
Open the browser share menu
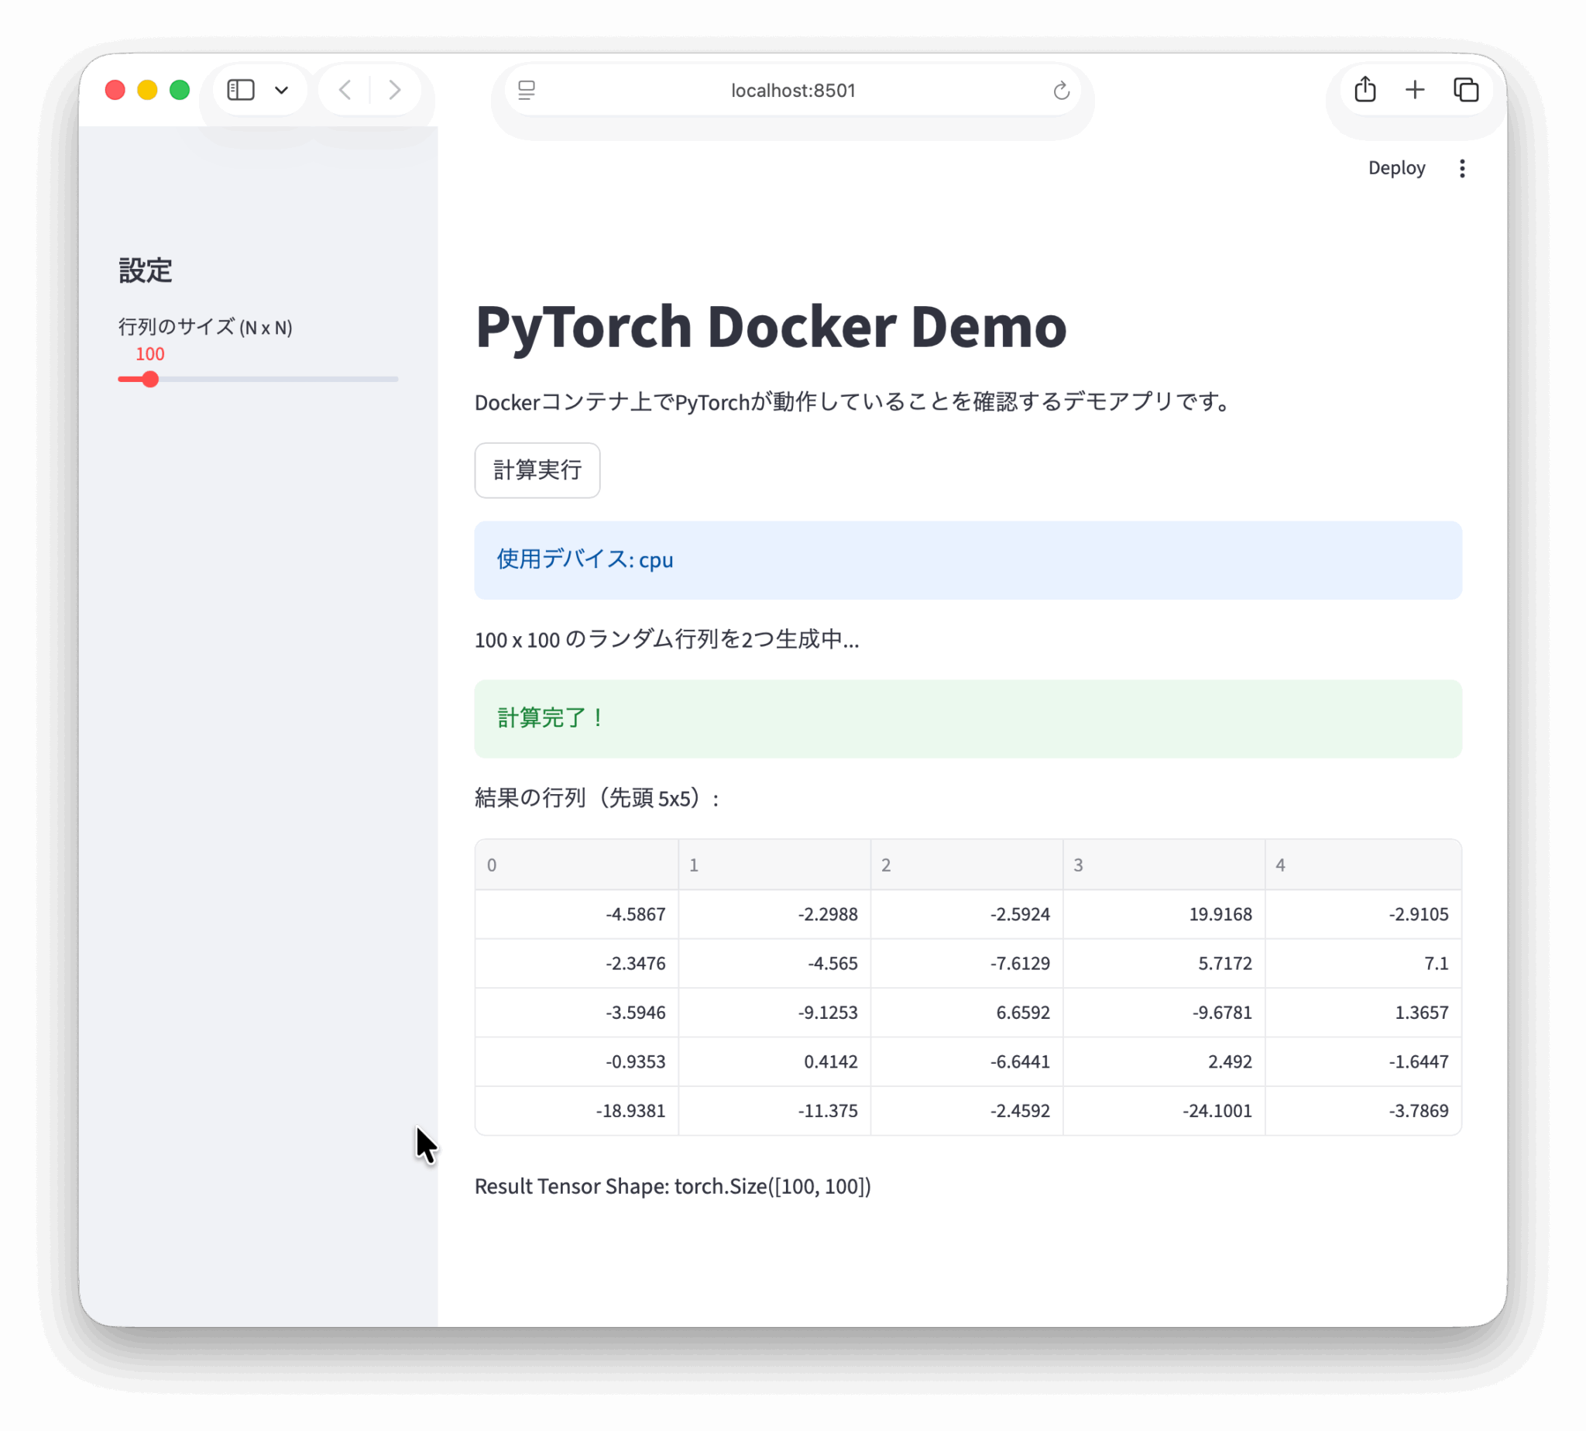click(1365, 90)
